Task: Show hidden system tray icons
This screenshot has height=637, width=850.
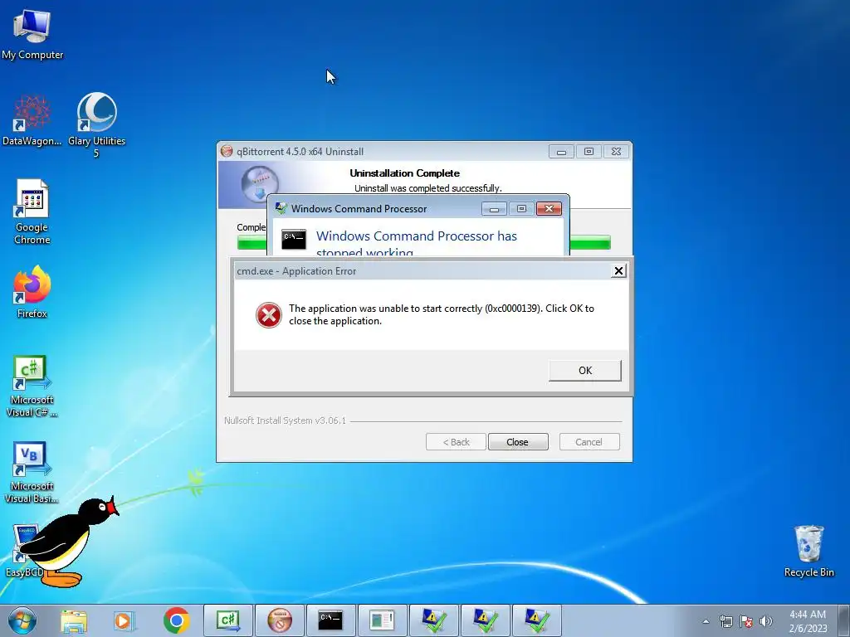Action: pos(706,621)
